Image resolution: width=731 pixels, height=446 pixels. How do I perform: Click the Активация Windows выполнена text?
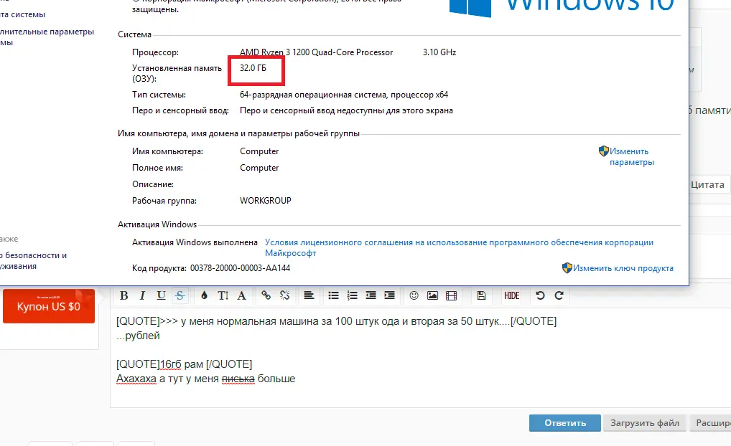point(195,242)
